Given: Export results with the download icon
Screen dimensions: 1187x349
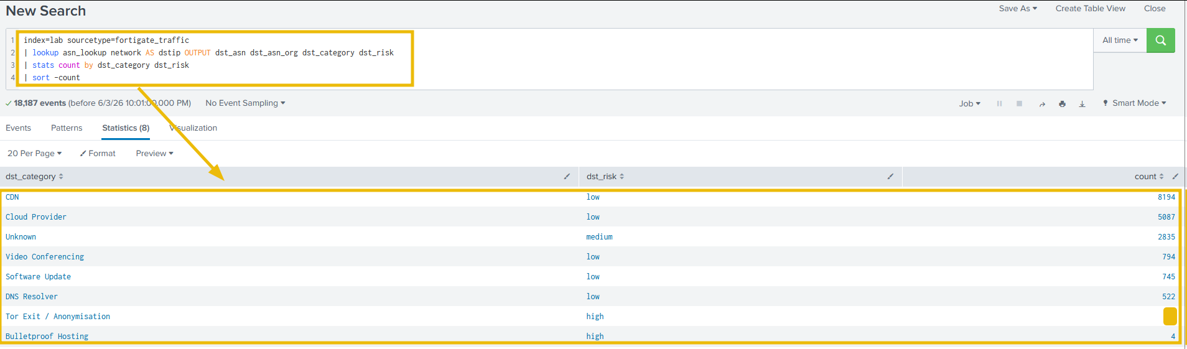Looking at the screenshot, I should (x=1082, y=104).
